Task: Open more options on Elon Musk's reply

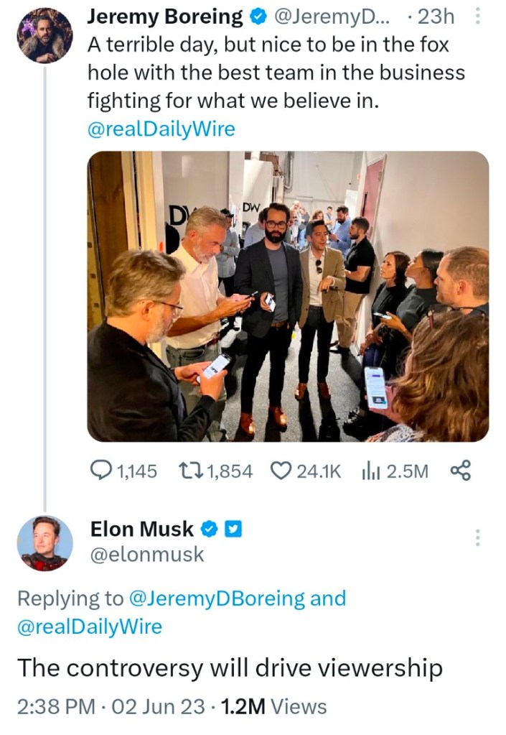Action: 478,537
